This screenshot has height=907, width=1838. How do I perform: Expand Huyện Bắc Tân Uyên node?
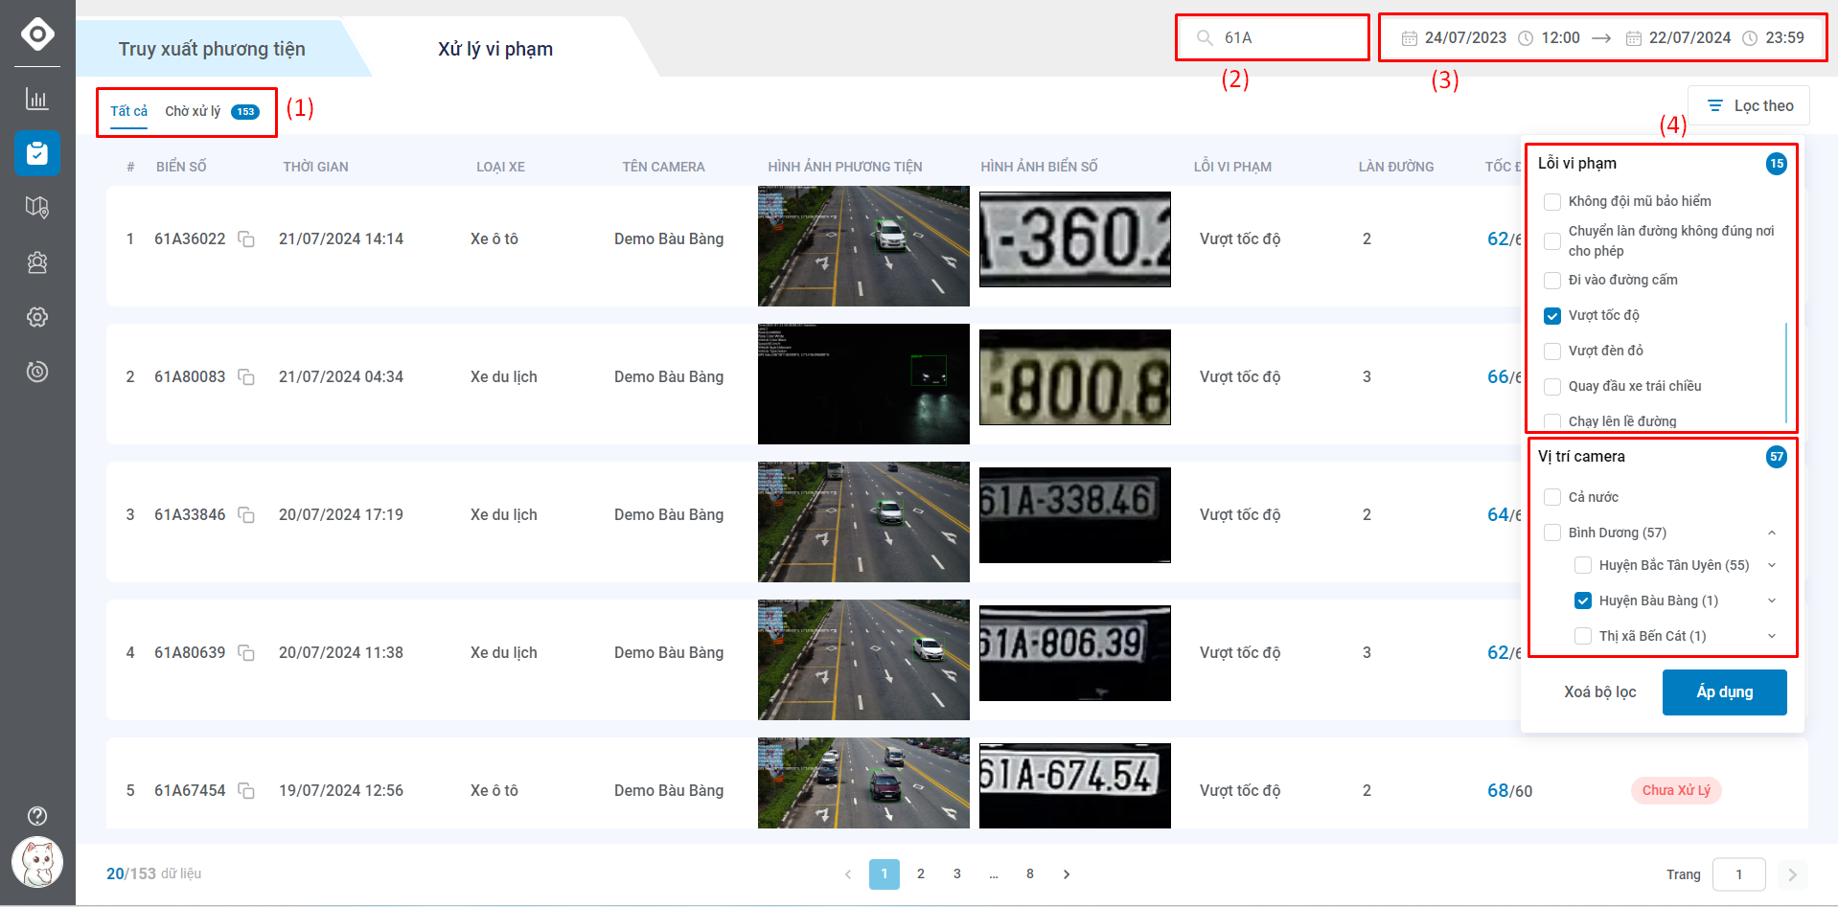point(1772,565)
